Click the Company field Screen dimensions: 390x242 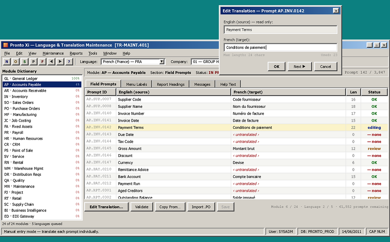click(x=205, y=62)
